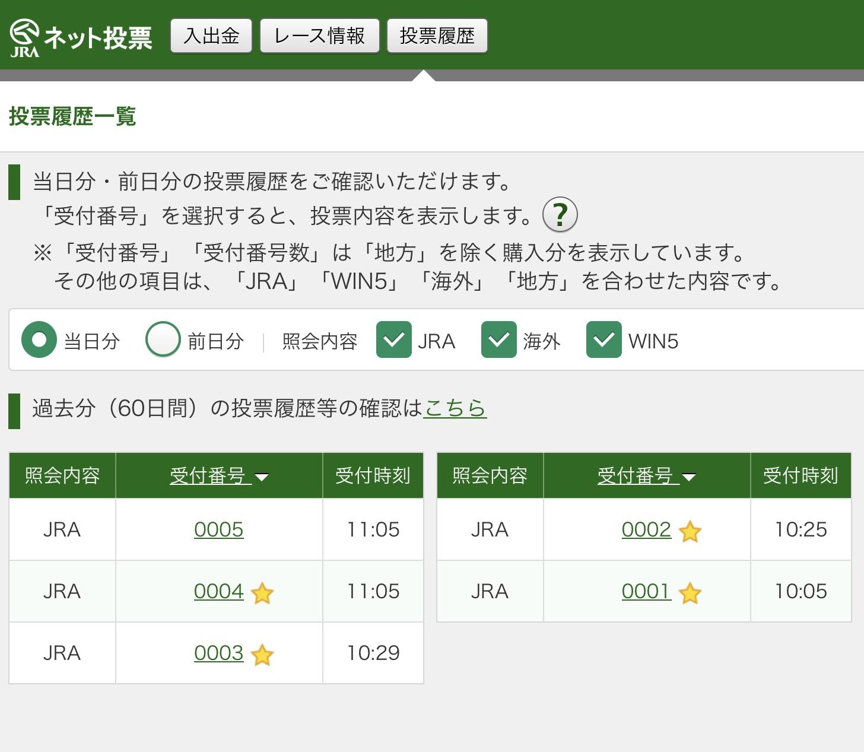Toggle the WIN5 checkbox

(604, 339)
